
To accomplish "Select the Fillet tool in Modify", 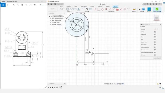I will 83,9.
